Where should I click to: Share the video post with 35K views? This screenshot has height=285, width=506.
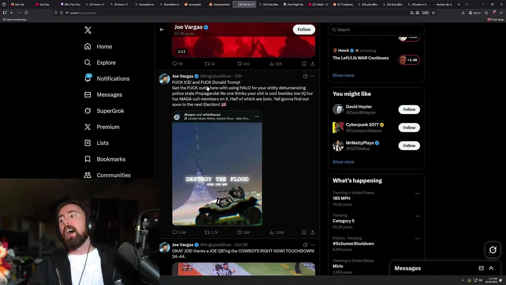point(313,64)
